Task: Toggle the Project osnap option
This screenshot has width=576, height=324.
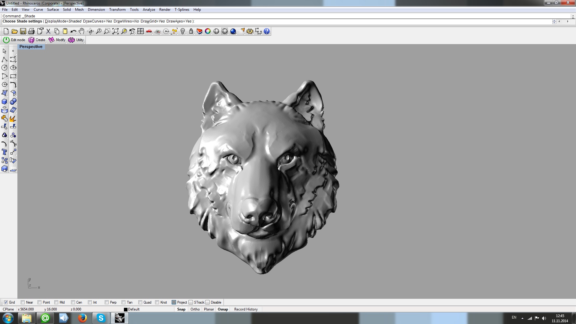Action: (x=174, y=302)
